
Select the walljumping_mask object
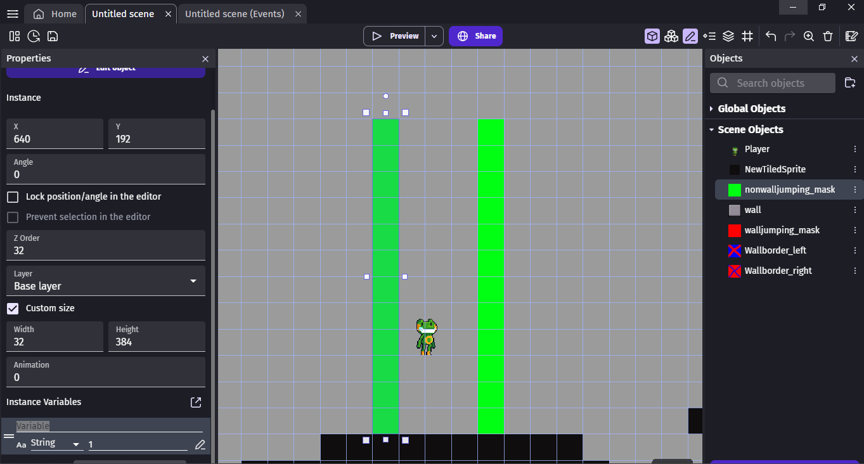[782, 230]
